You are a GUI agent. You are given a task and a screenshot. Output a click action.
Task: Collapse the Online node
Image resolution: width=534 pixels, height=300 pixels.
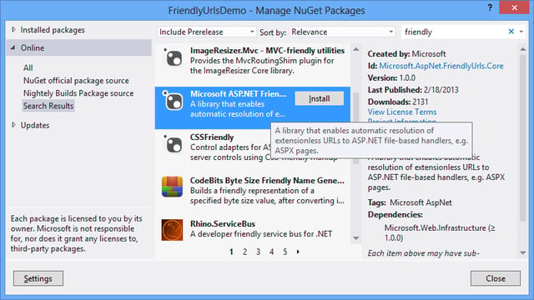[13, 48]
